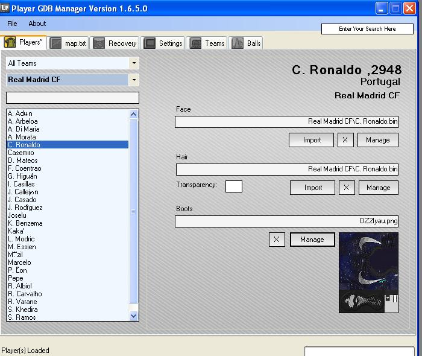
Task: Click the player list scrollbar thumb
Action: (133, 212)
